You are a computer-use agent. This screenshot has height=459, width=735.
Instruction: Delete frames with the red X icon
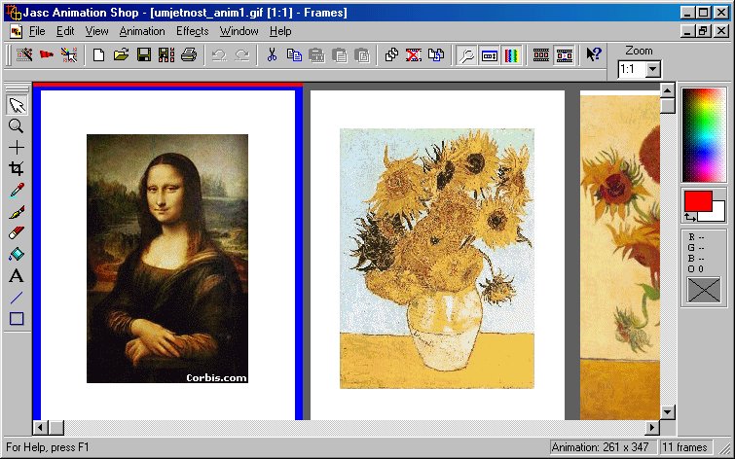414,55
